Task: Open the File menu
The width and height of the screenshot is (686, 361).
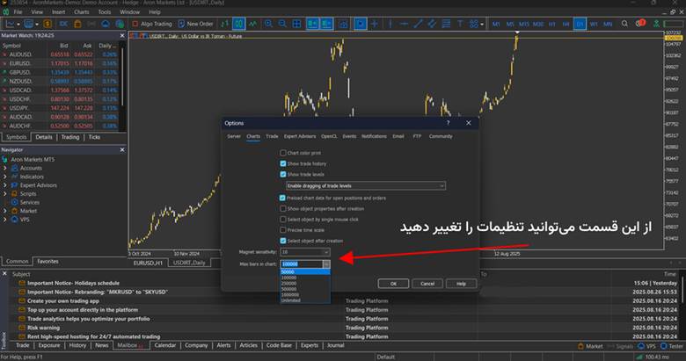Action: 18,12
